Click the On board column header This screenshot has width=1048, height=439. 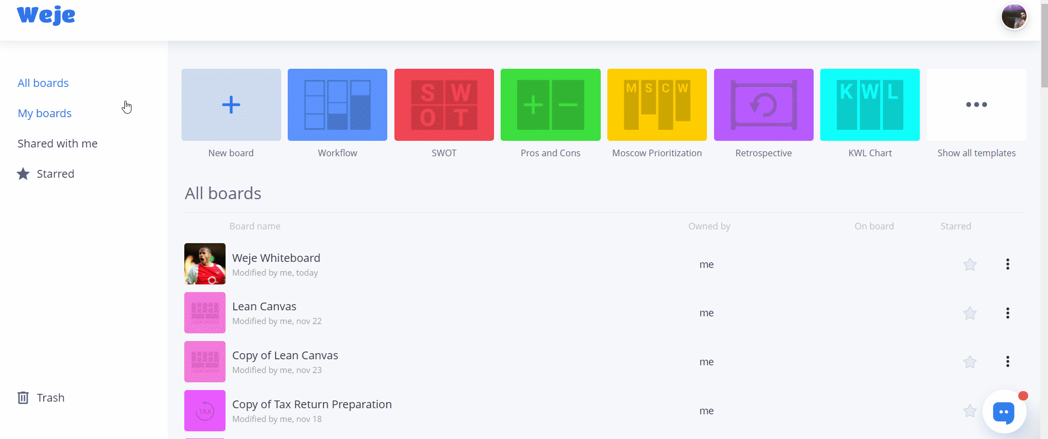pyautogui.click(x=874, y=226)
